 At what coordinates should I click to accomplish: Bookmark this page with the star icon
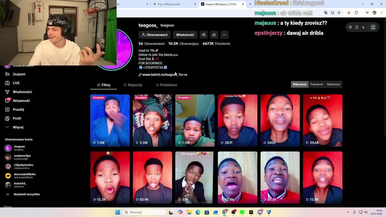coord(339,13)
